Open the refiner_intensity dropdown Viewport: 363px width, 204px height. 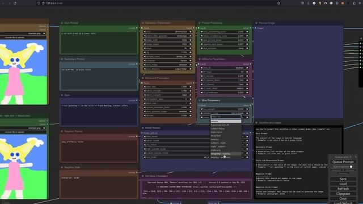pyautogui.click(x=168, y=95)
